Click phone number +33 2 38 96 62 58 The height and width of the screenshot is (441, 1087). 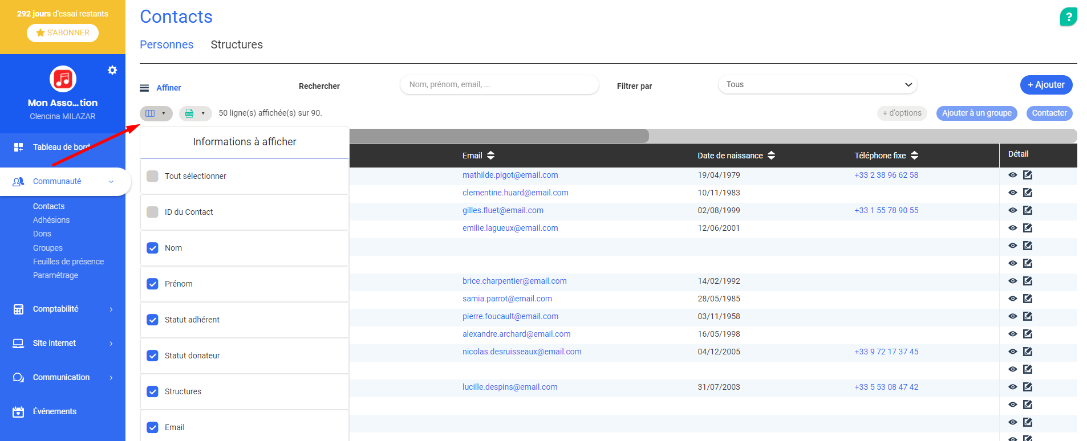(886, 175)
